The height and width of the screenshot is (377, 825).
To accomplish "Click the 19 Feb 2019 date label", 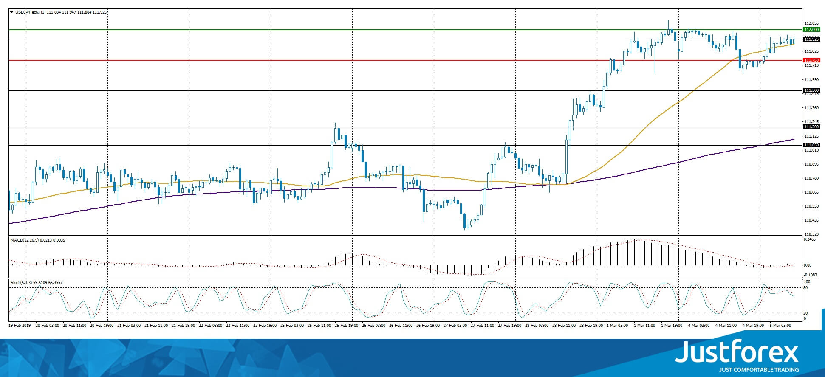I will [x=20, y=326].
